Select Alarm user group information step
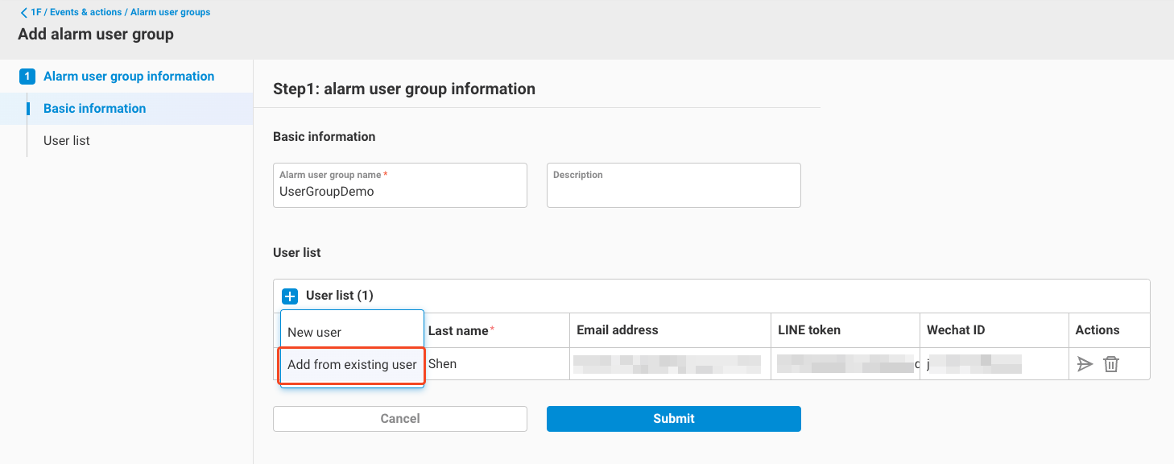 (x=129, y=77)
